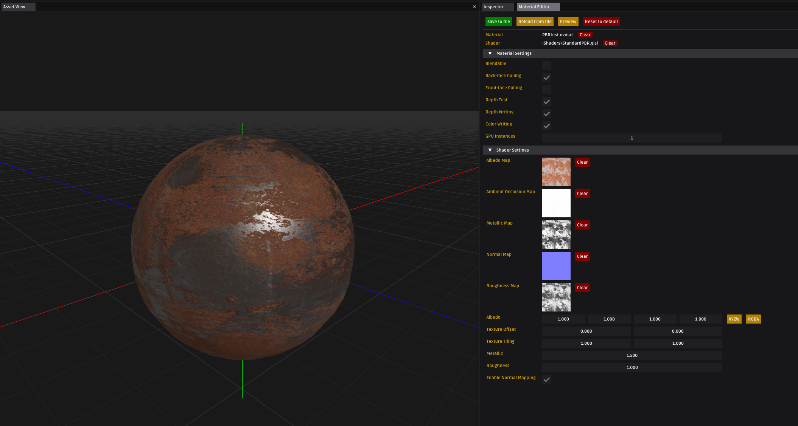Click the Metallic Map texture thumbnail
798x426 pixels.
click(x=556, y=234)
